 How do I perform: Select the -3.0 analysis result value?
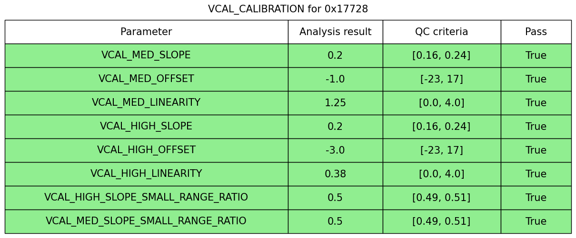coord(335,150)
